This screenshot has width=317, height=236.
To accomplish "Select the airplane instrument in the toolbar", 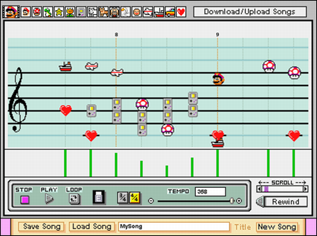I will pos(148,11).
